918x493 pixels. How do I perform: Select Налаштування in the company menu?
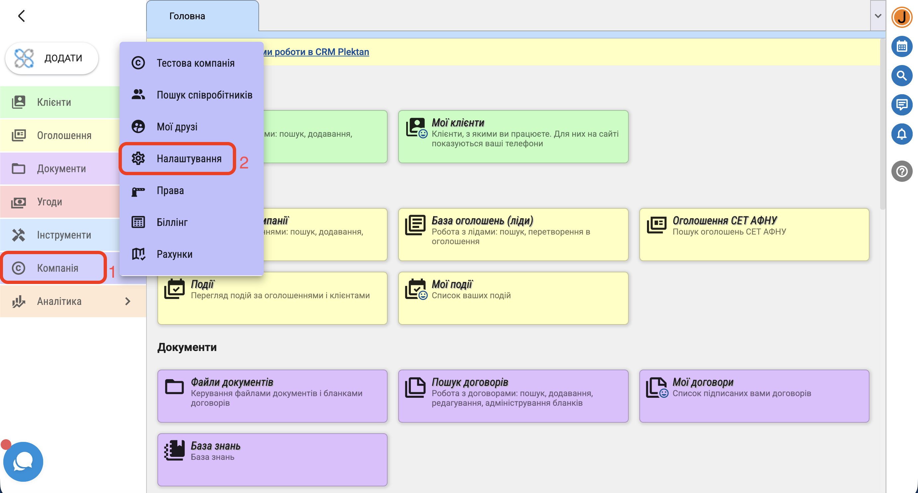click(x=189, y=159)
